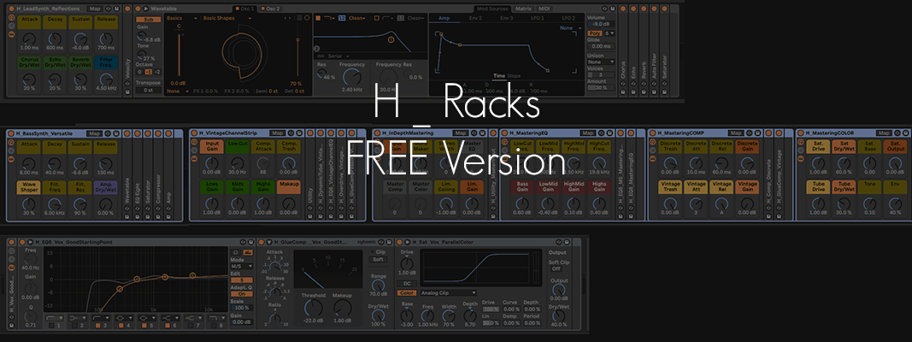Viewport: 912px width, 342px height.
Task: Select the Osc 2 tab
Action: (270, 9)
